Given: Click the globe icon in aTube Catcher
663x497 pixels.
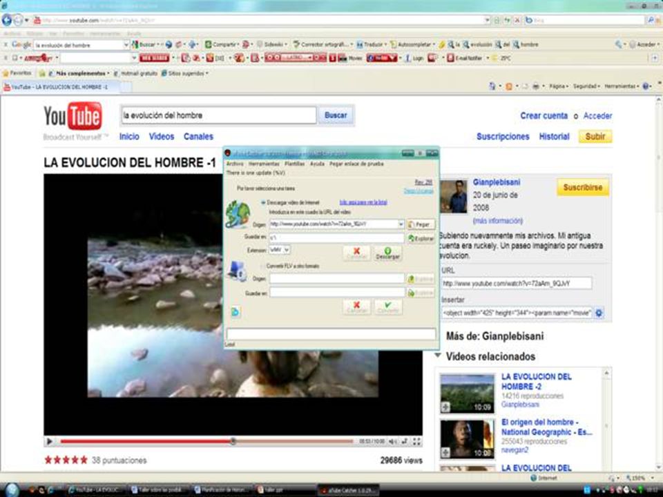Looking at the screenshot, I should 238,214.
